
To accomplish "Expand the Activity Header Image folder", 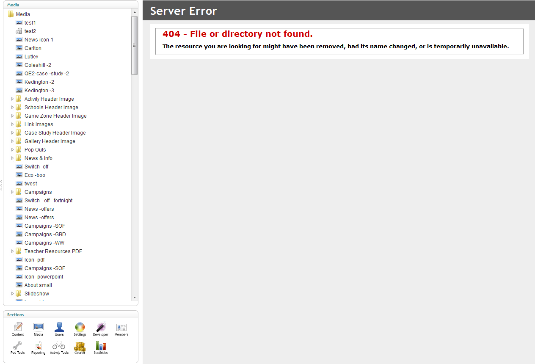I will [12, 99].
